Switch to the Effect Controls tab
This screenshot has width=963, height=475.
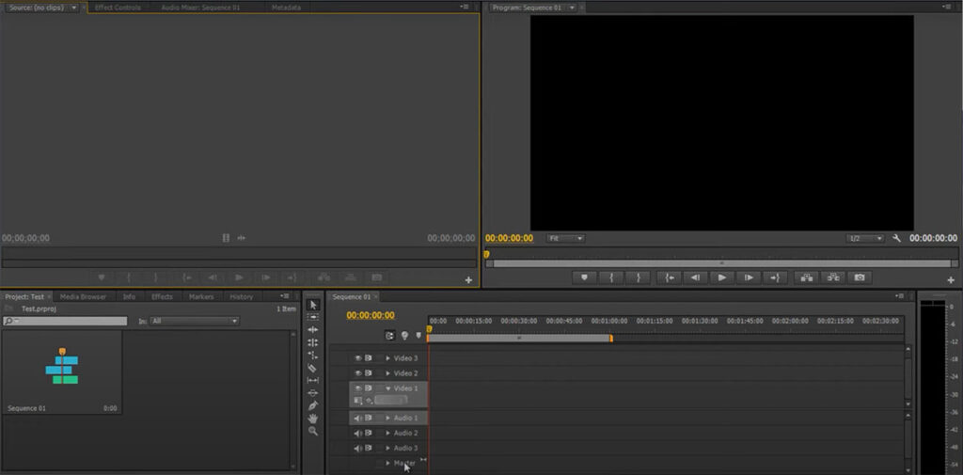[118, 8]
